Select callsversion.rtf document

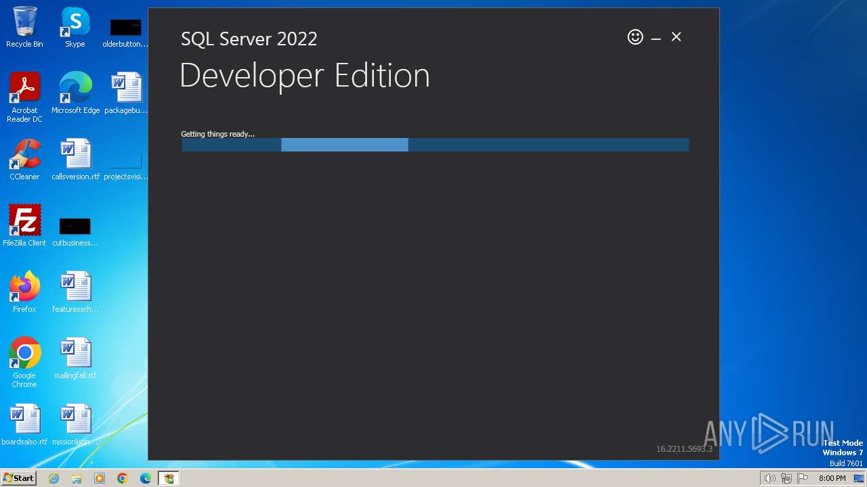click(x=75, y=160)
